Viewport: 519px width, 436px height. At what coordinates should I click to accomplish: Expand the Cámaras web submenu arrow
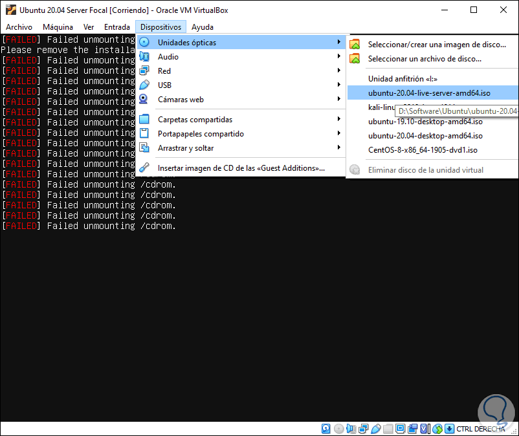tap(339, 98)
